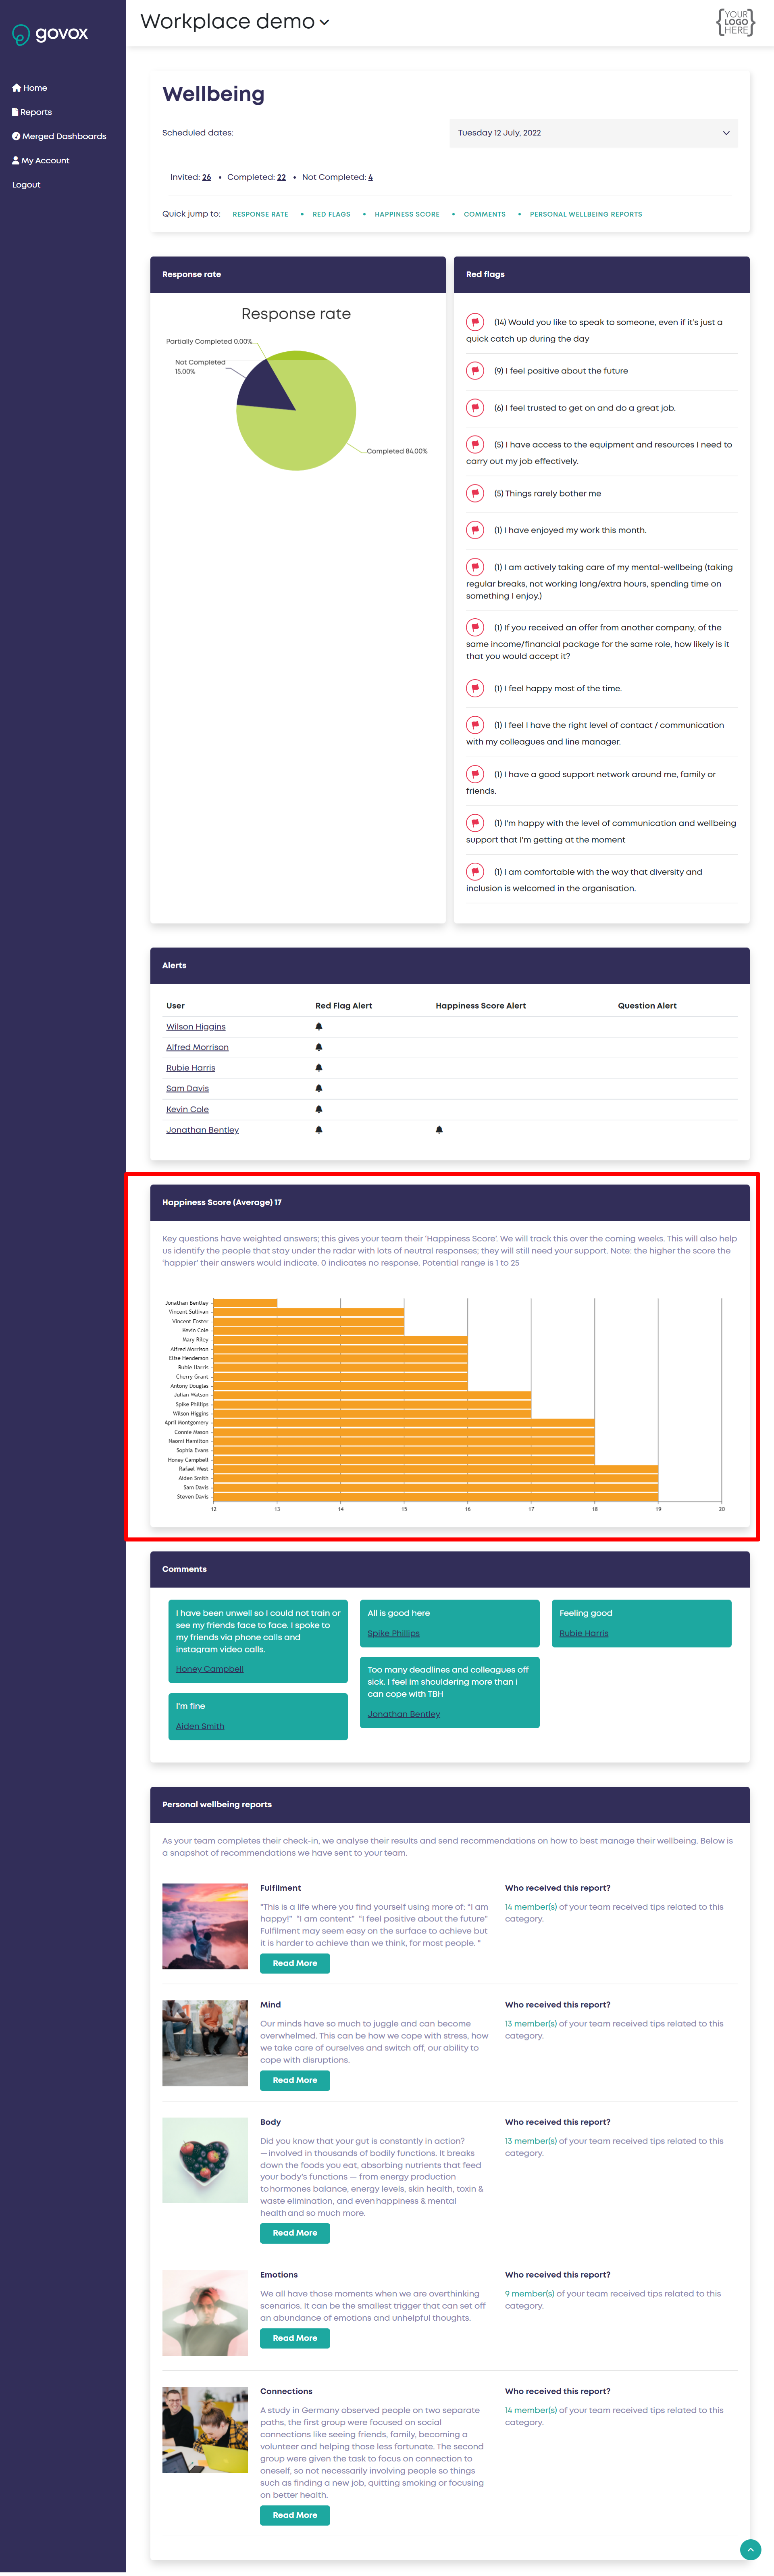
Task: Click flag icon for mental-wellbeing question
Action: click(475, 567)
